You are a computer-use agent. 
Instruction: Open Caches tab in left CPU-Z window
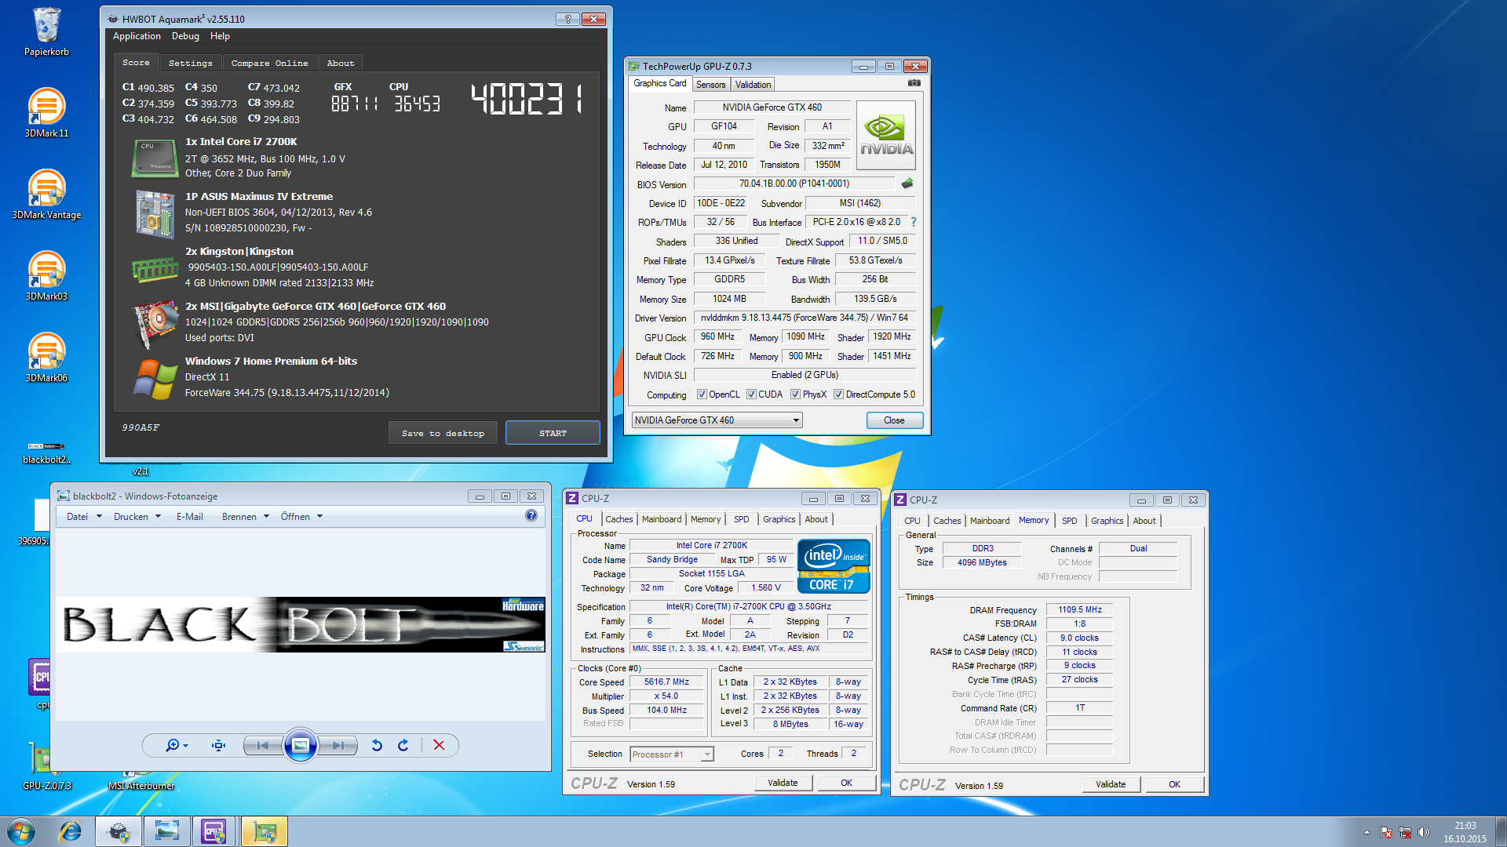coord(618,519)
